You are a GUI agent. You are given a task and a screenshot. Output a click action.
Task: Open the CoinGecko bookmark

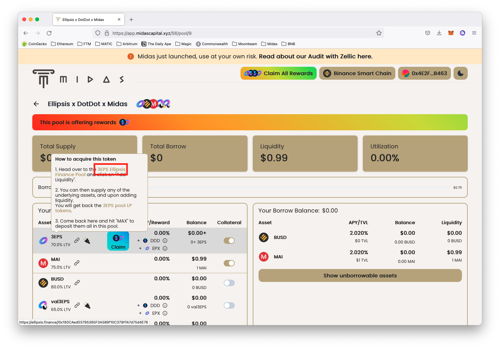tap(34, 44)
